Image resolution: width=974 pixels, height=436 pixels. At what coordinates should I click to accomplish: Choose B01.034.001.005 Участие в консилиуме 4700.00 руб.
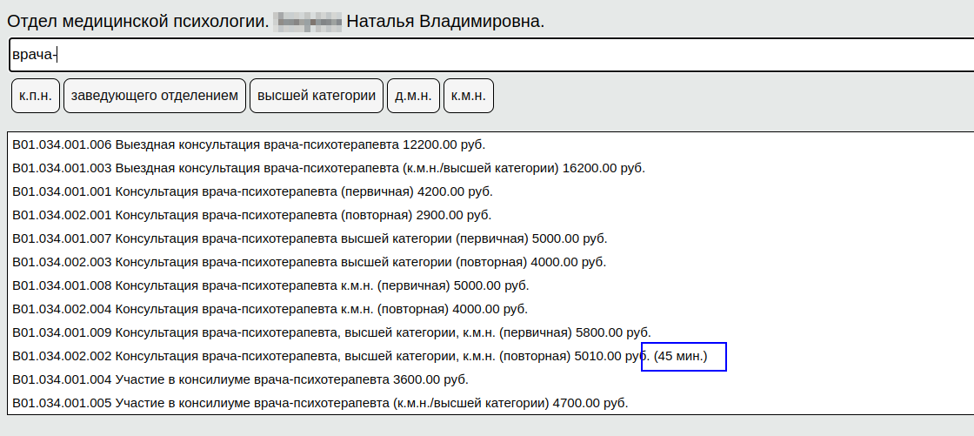pos(320,403)
